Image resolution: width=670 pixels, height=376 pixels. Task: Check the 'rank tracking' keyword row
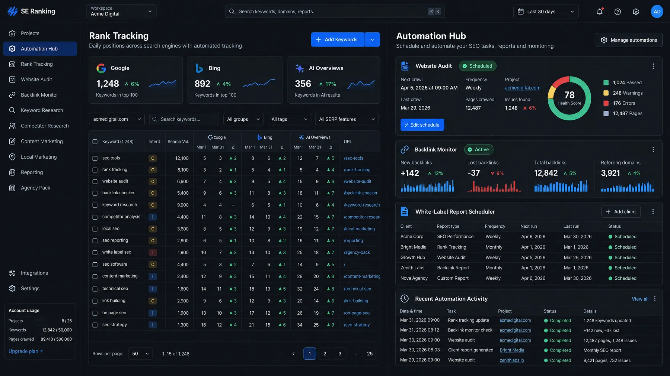click(x=95, y=170)
